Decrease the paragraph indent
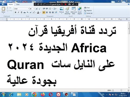The width and height of the screenshot is (130, 97). coord(44,9)
